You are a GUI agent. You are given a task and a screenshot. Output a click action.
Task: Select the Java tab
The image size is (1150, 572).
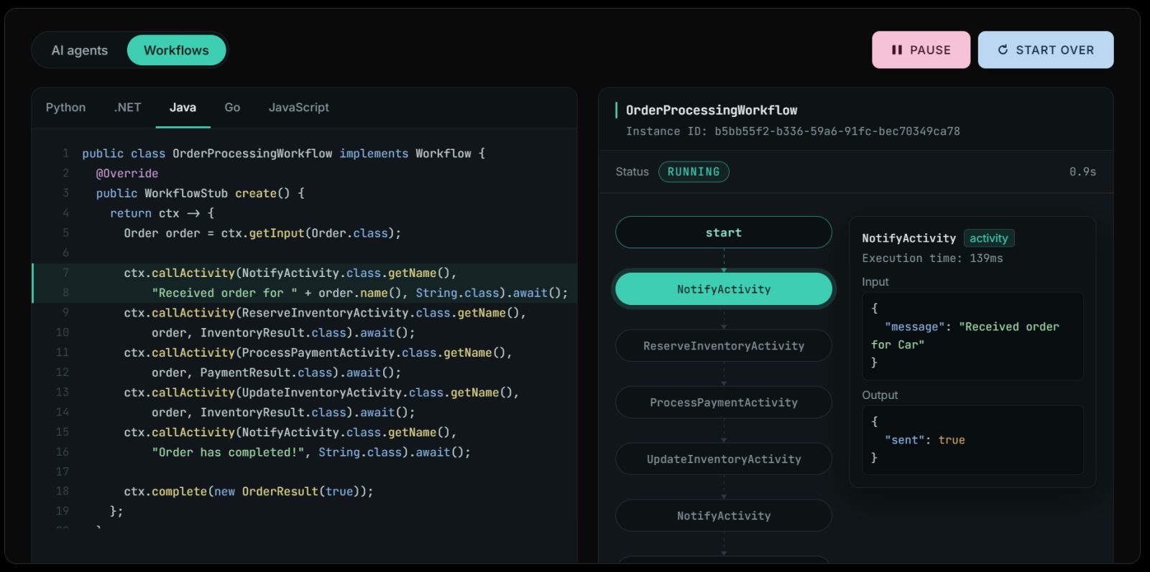click(183, 108)
